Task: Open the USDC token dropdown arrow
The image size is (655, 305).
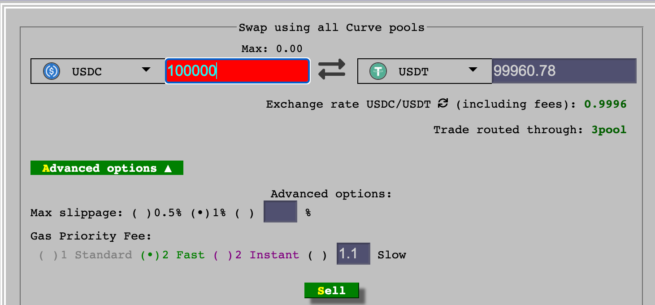Action: (x=146, y=70)
